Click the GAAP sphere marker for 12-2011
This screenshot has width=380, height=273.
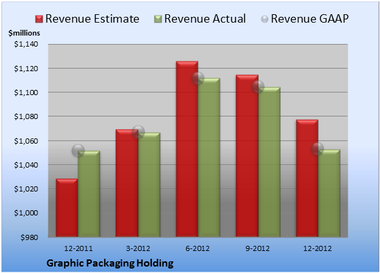(78, 151)
